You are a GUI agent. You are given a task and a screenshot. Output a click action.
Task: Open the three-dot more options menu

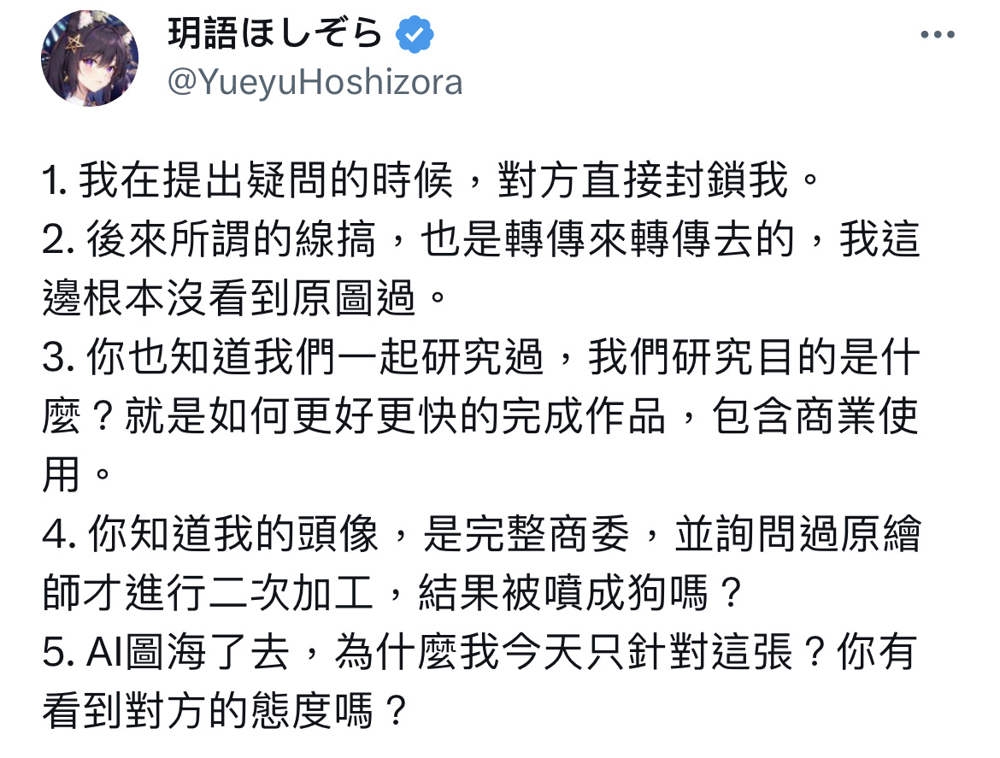[x=938, y=34]
